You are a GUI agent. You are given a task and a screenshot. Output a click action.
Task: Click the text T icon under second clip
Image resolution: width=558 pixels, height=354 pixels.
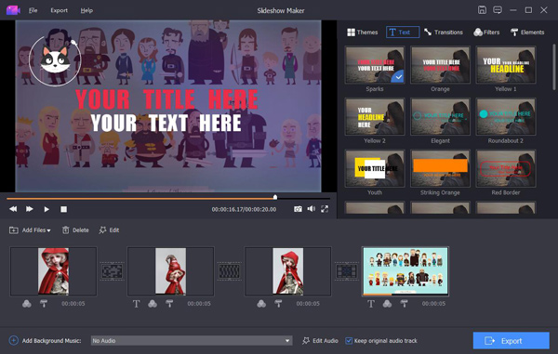click(x=137, y=304)
